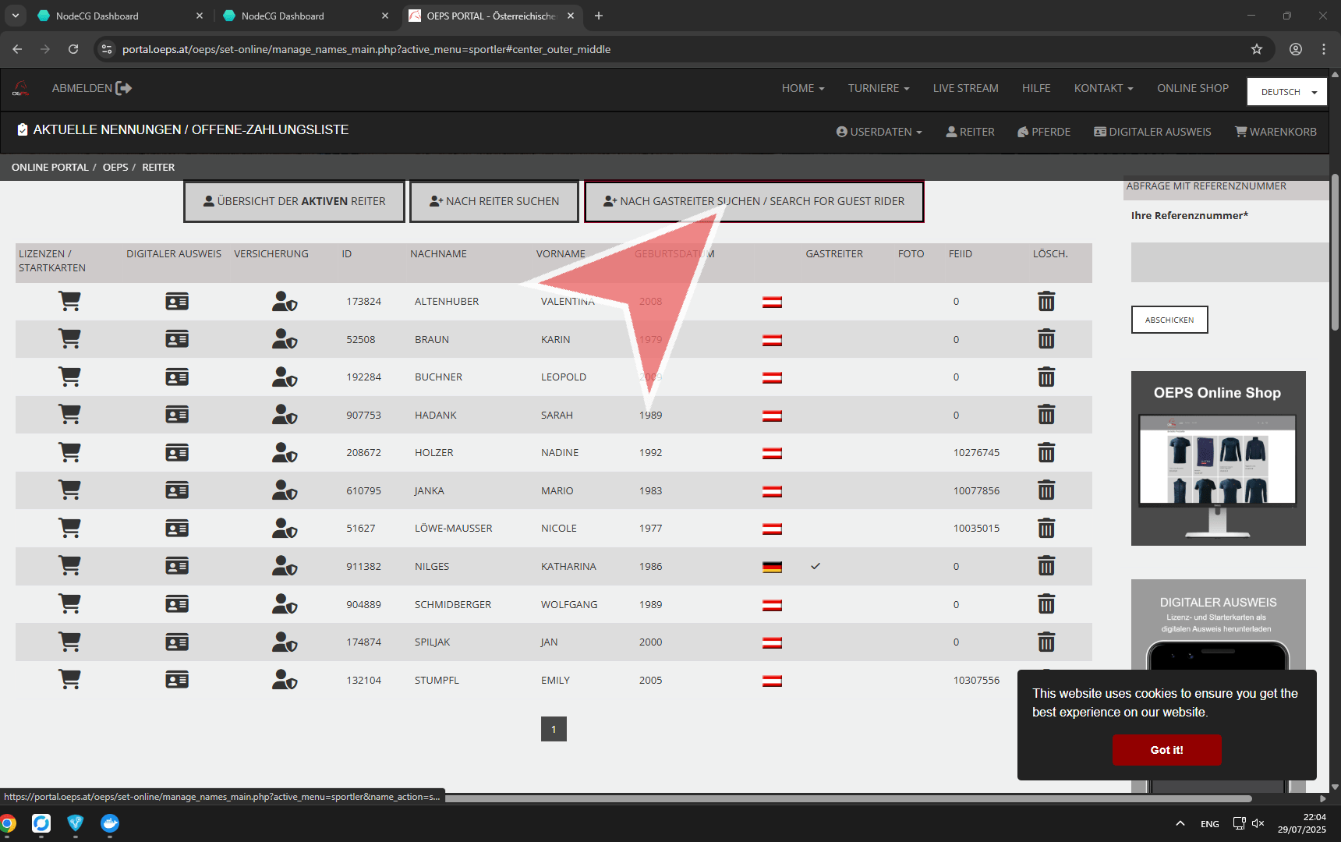Click shopping cart icon for STUMPFL row
This screenshot has width=1341, height=842.
click(x=69, y=680)
